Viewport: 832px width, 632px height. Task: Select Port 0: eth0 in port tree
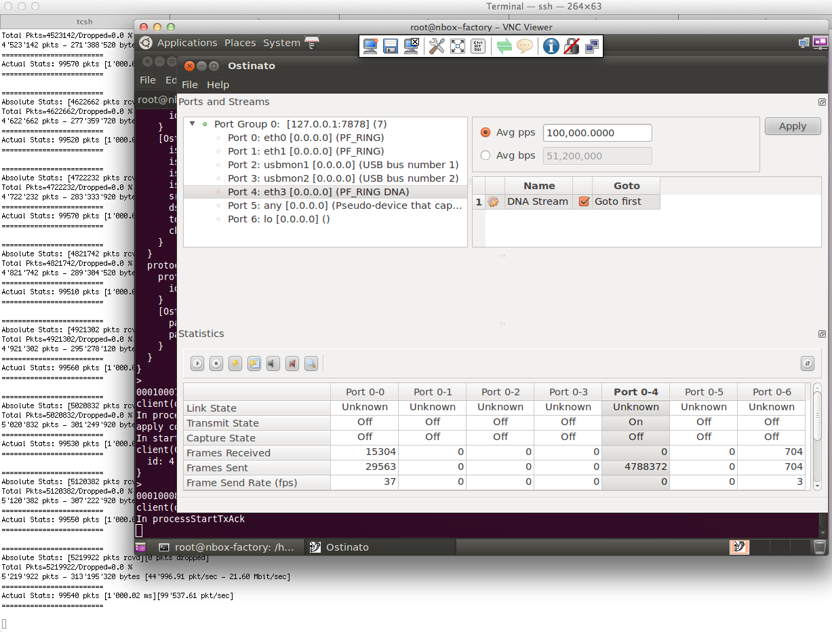pyautogui.click(x=306, y=138)
